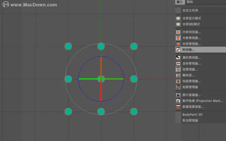Open the 帮助 menu
This screenshot has width=226, height=141.
point(190,2)
